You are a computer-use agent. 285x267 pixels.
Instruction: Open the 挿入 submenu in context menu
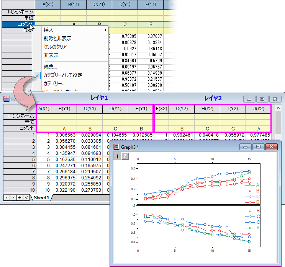(x=70, y=30)
